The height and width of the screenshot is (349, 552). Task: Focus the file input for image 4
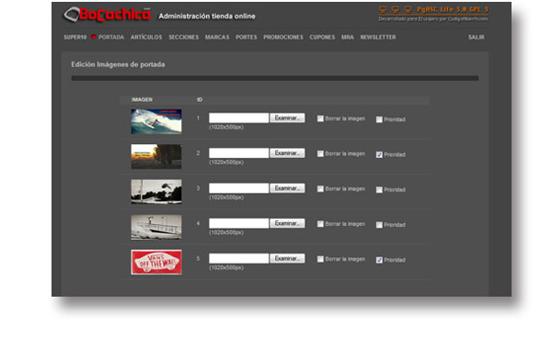point(238,223)
